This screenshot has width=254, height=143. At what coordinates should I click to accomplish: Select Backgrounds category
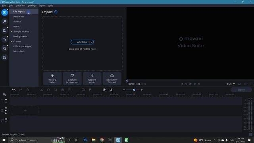point(24,36)
